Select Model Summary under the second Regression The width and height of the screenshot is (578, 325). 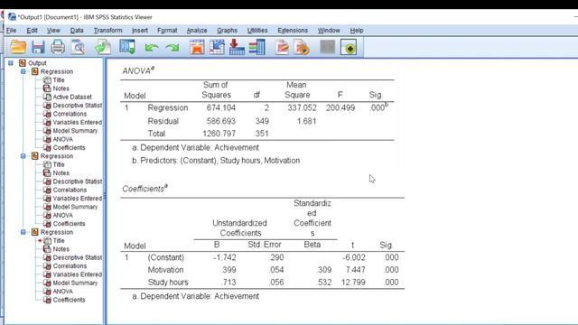click(75, 207)
